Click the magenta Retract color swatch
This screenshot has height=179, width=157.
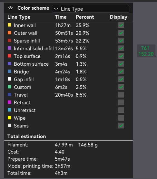tap(9, 102)
